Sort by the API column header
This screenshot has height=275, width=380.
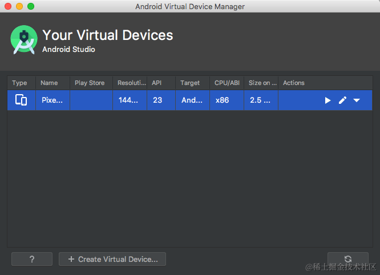click(x=161, y=83)
